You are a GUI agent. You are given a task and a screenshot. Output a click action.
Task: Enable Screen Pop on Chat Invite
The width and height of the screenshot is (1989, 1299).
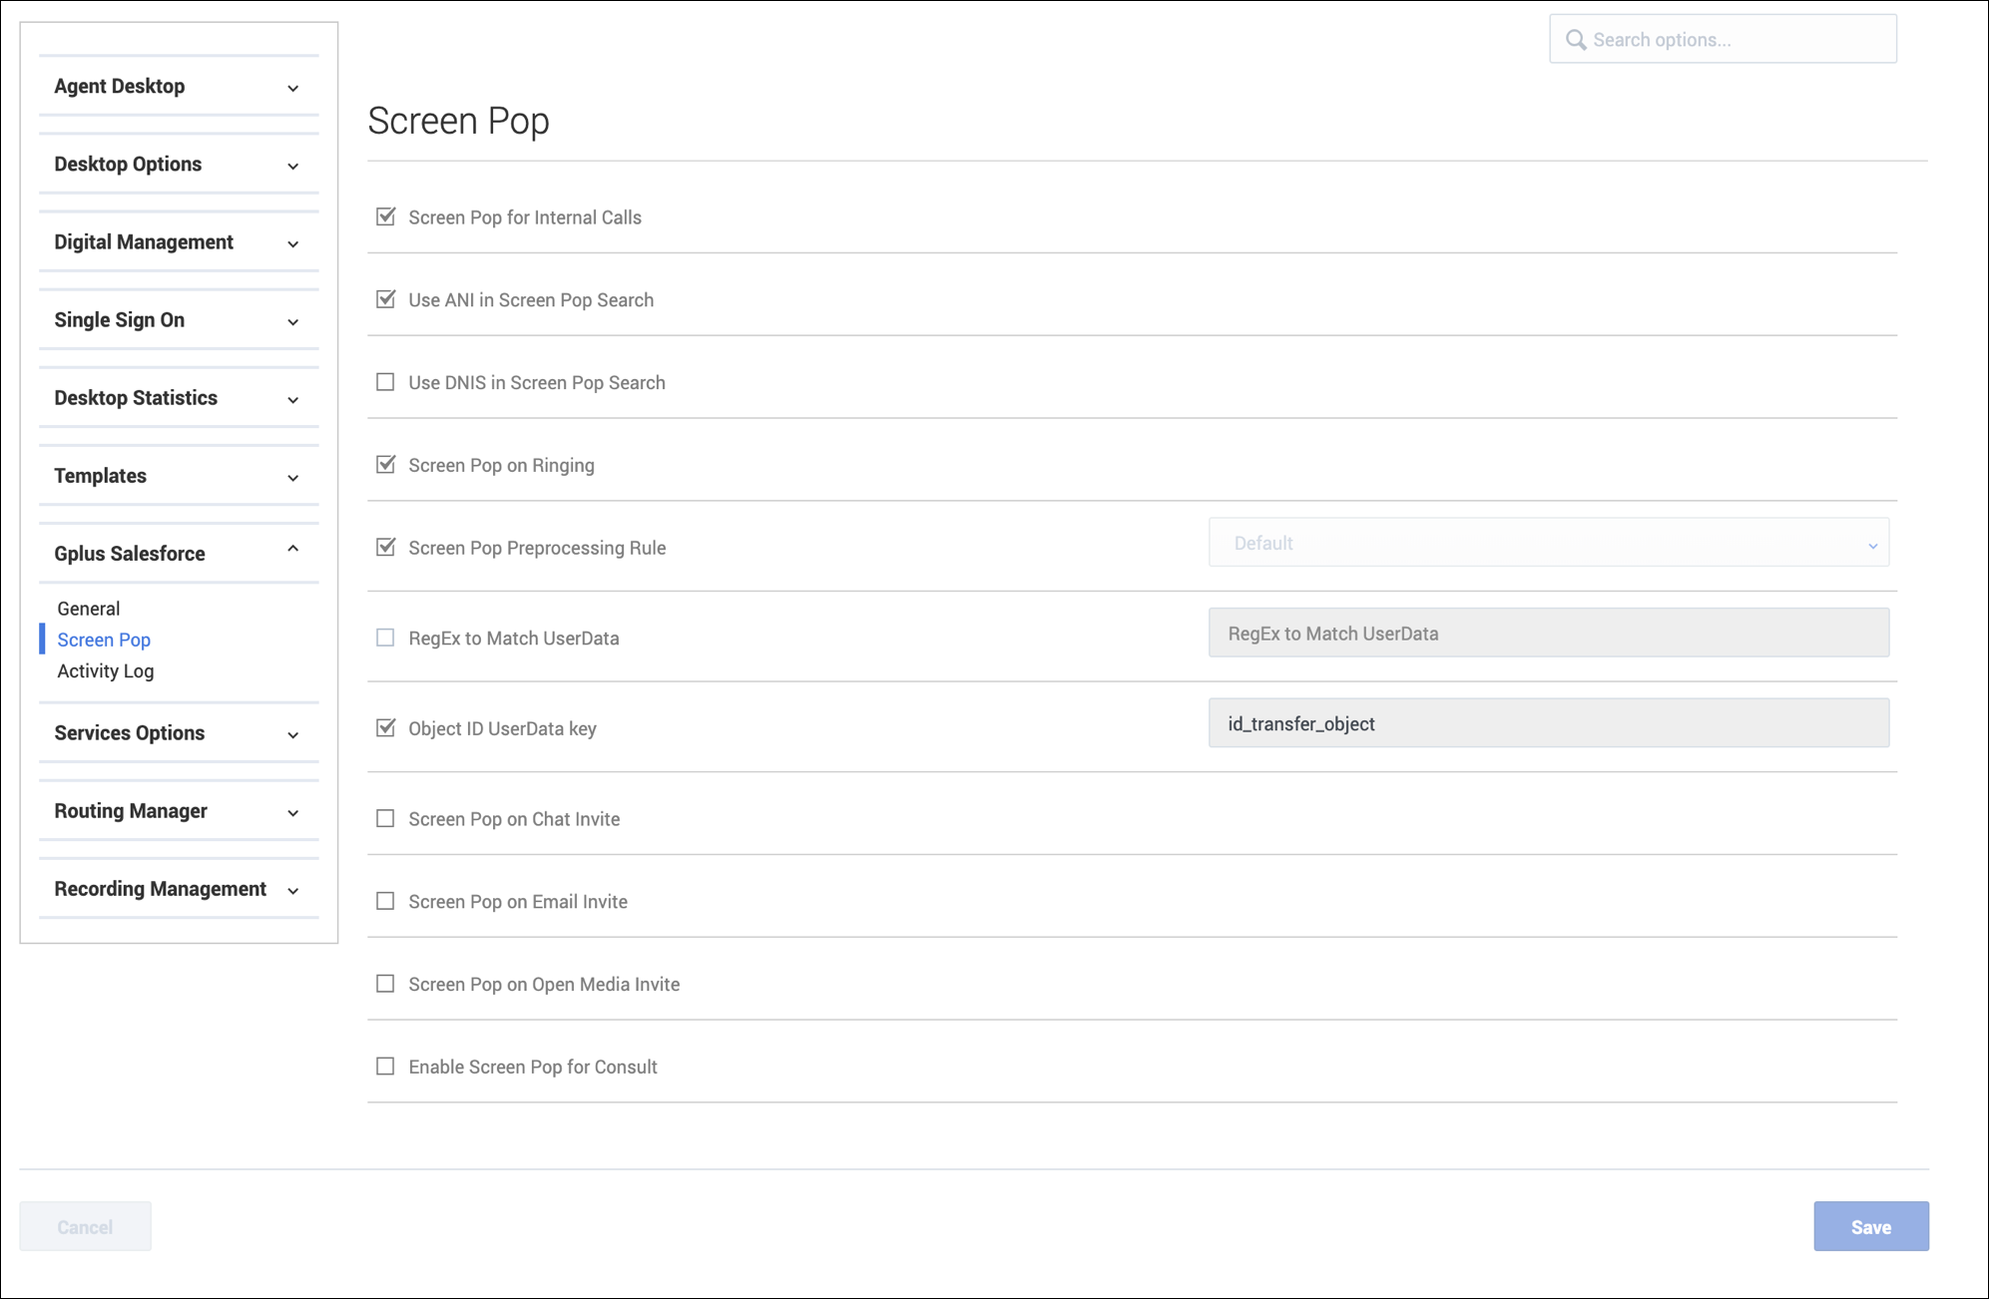pyautogui.click(x=385, y=819)
